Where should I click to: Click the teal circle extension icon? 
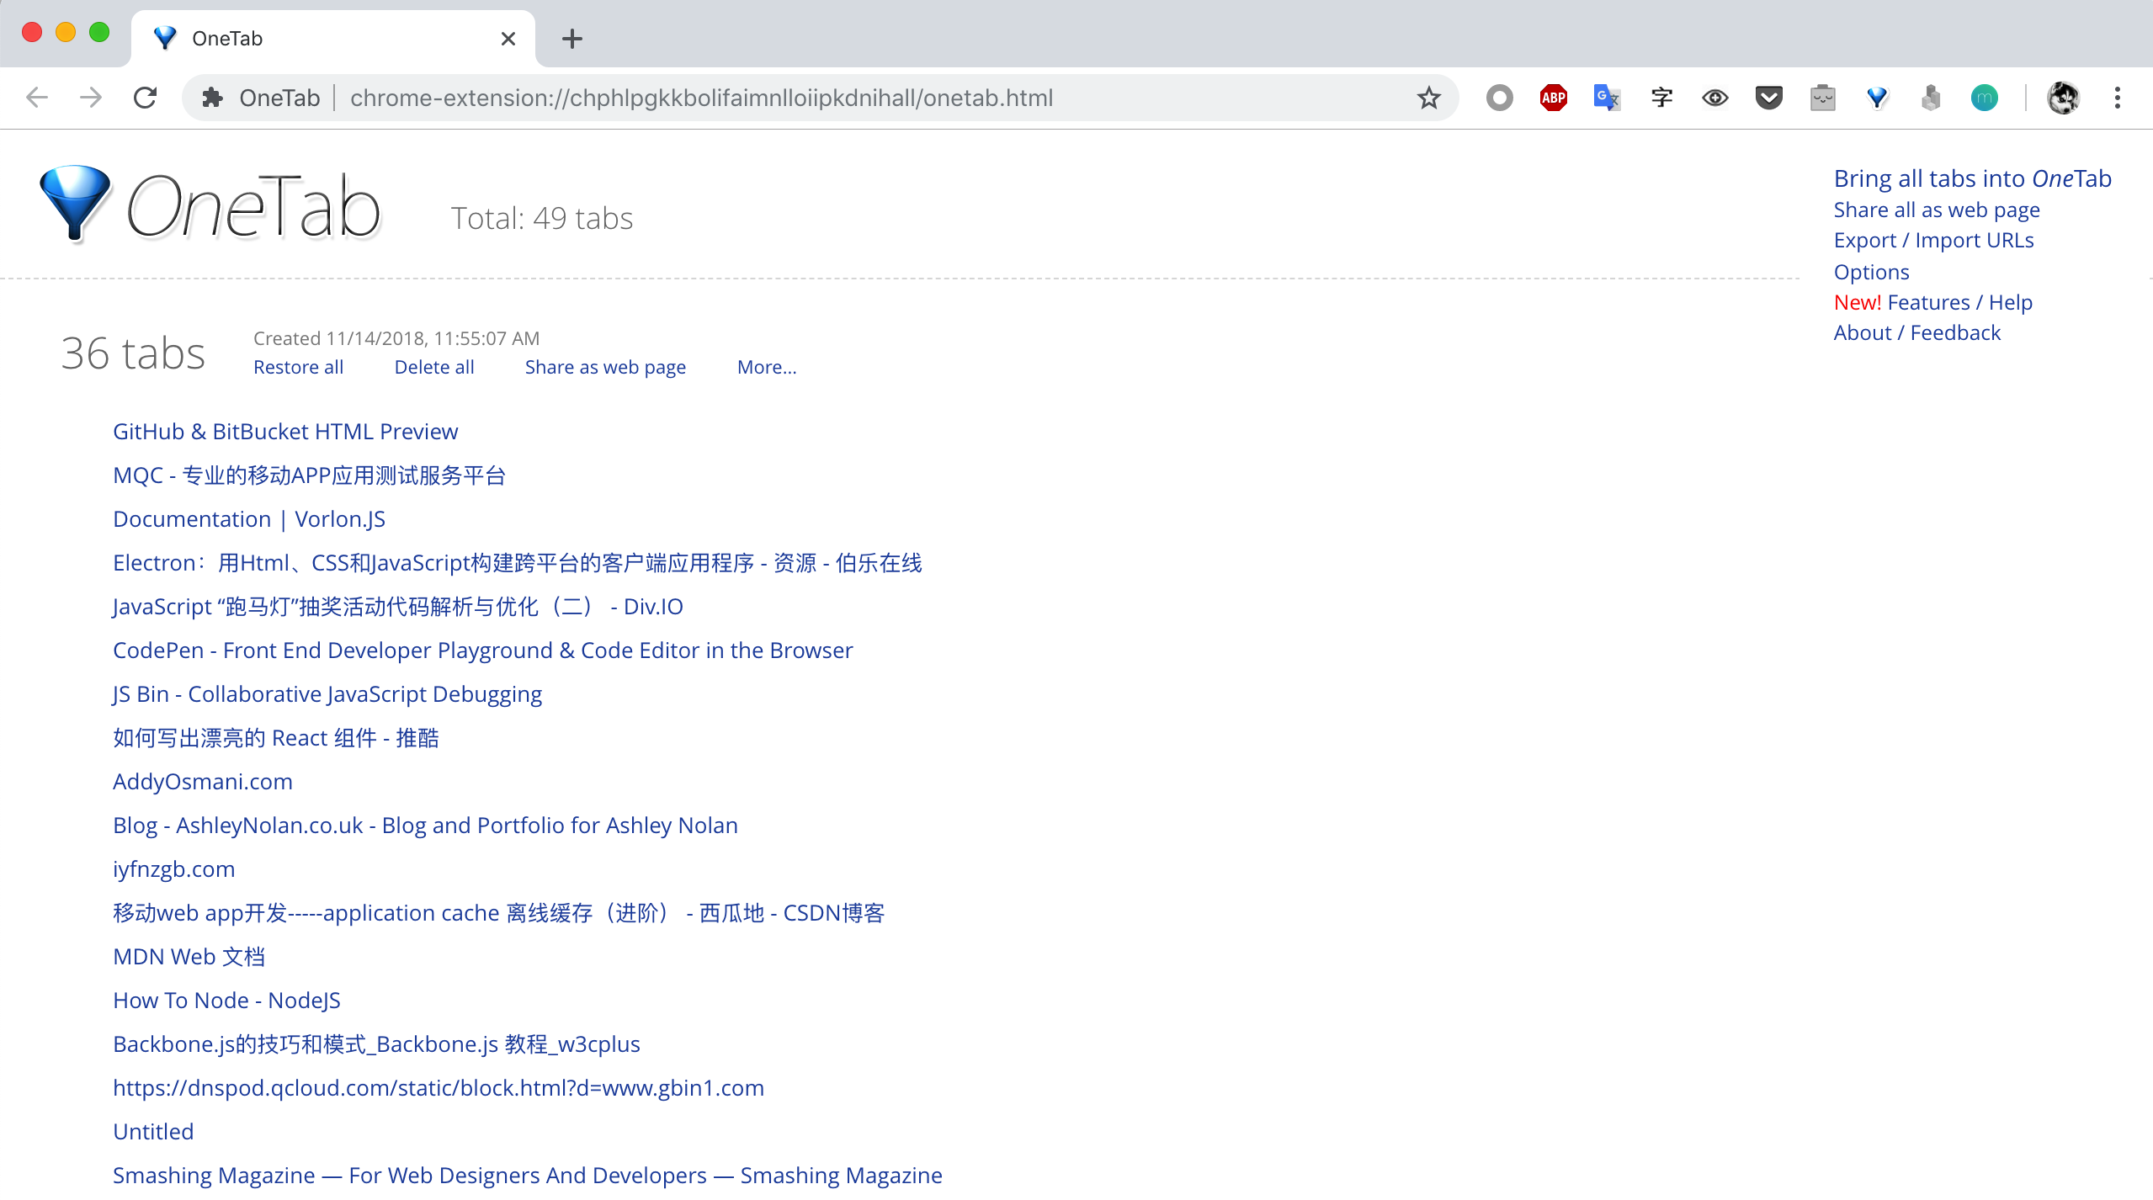[x=1984, y=98]
